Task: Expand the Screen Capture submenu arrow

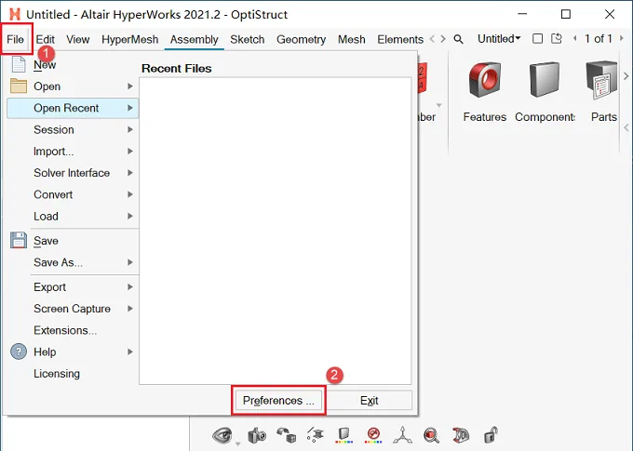Action: tap(130, 309)
